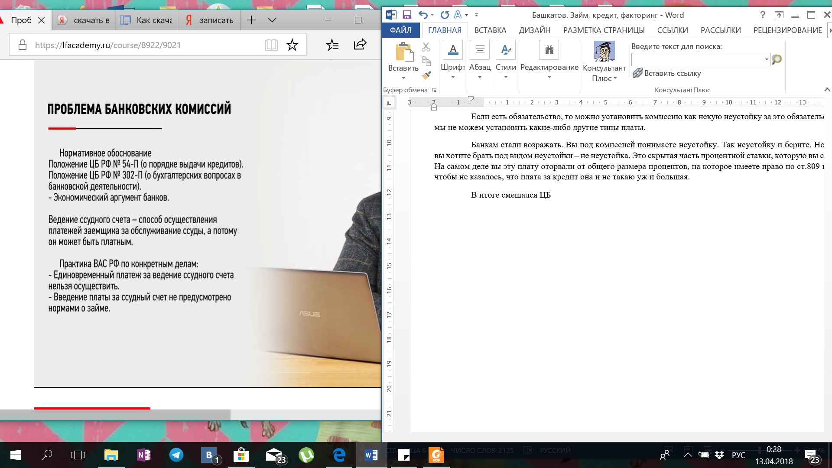The width and height of the screenshot is (832, 468).
Task: Open Reading view in Edge
Action: click(271, 45)
